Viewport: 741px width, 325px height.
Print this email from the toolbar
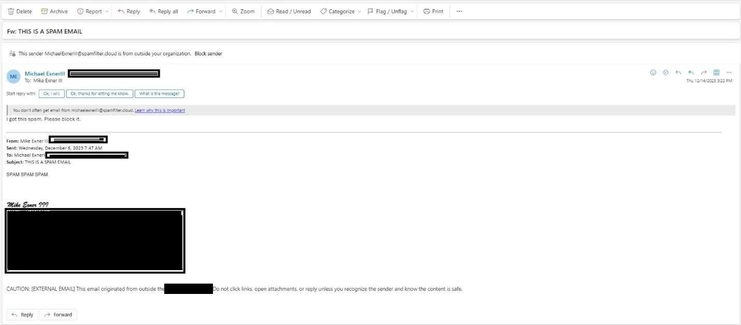433,11
